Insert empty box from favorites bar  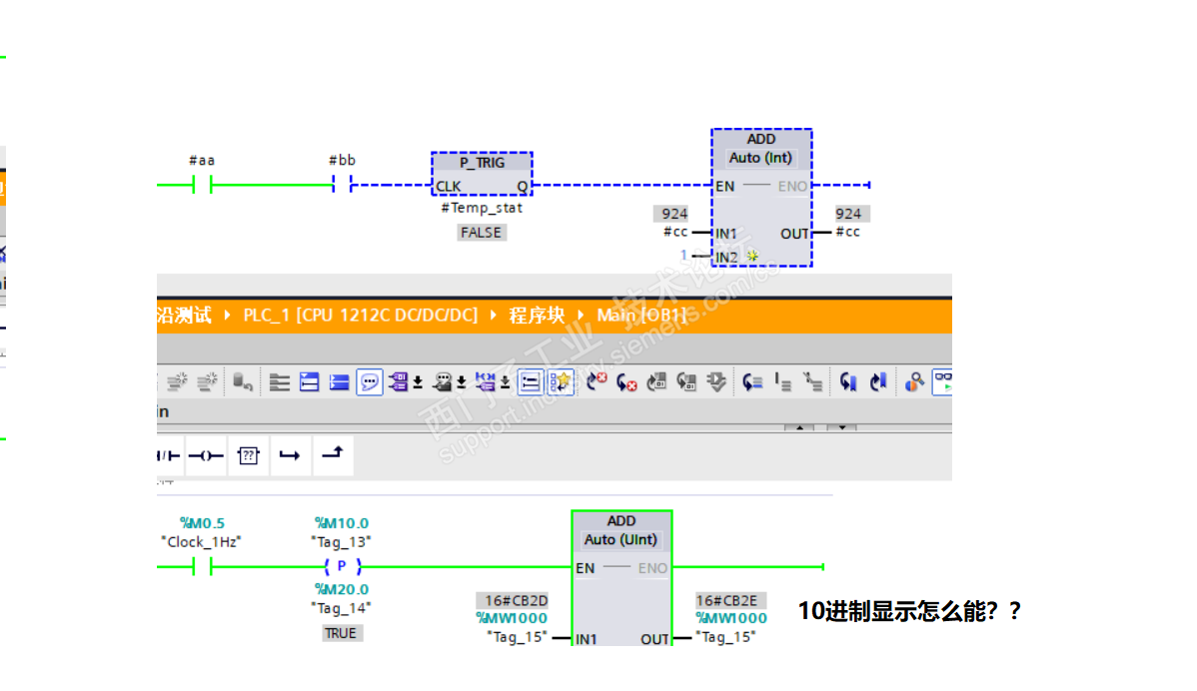pyautogui.click(x=248, y=456)
